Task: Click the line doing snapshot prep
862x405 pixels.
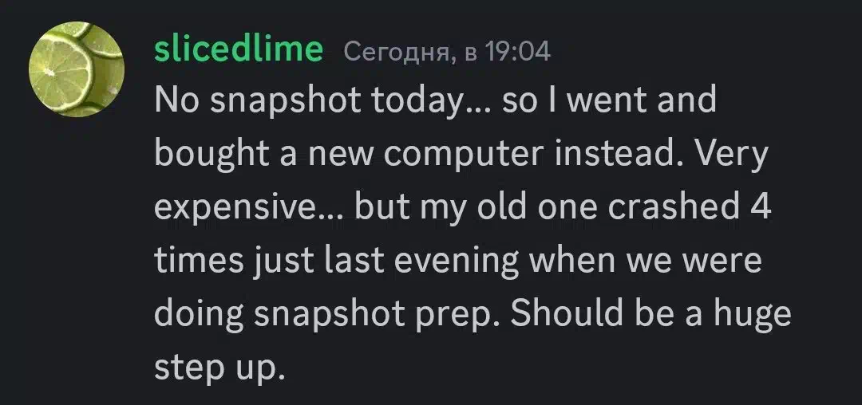Action: pyautogui.click(x=473, y=313)
